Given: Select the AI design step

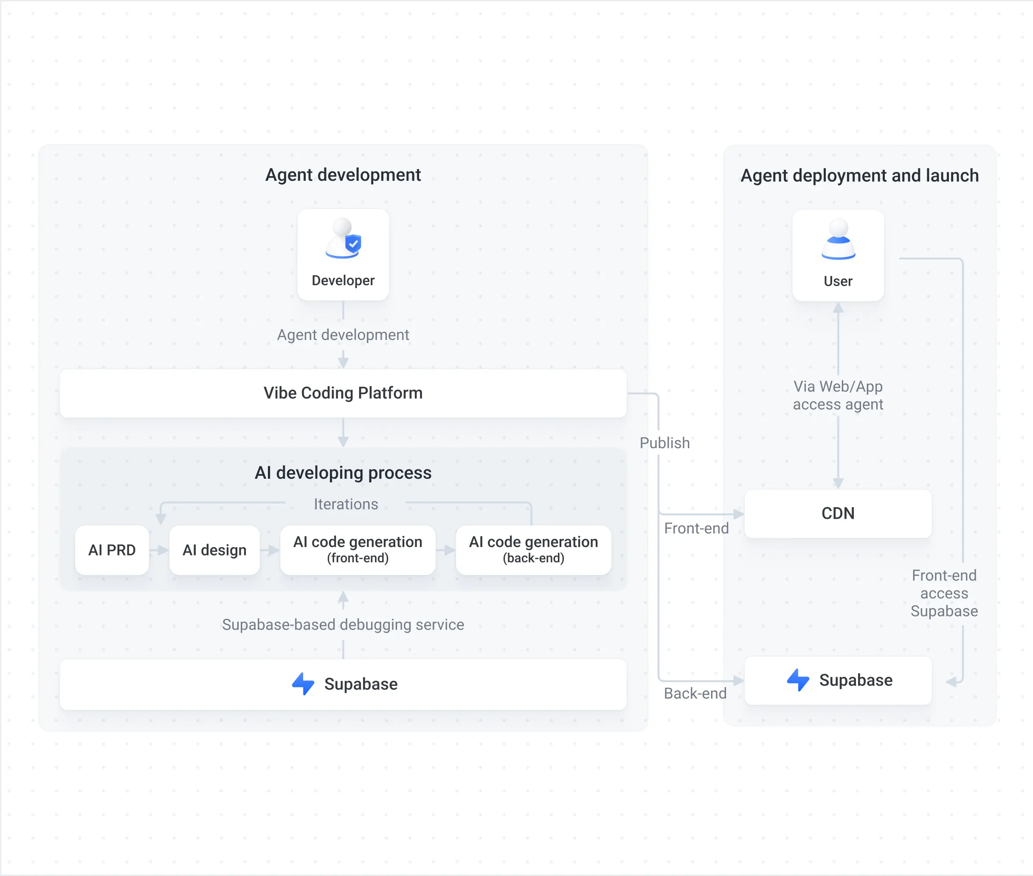Looking at the screenshot, I should pos(214,550).
